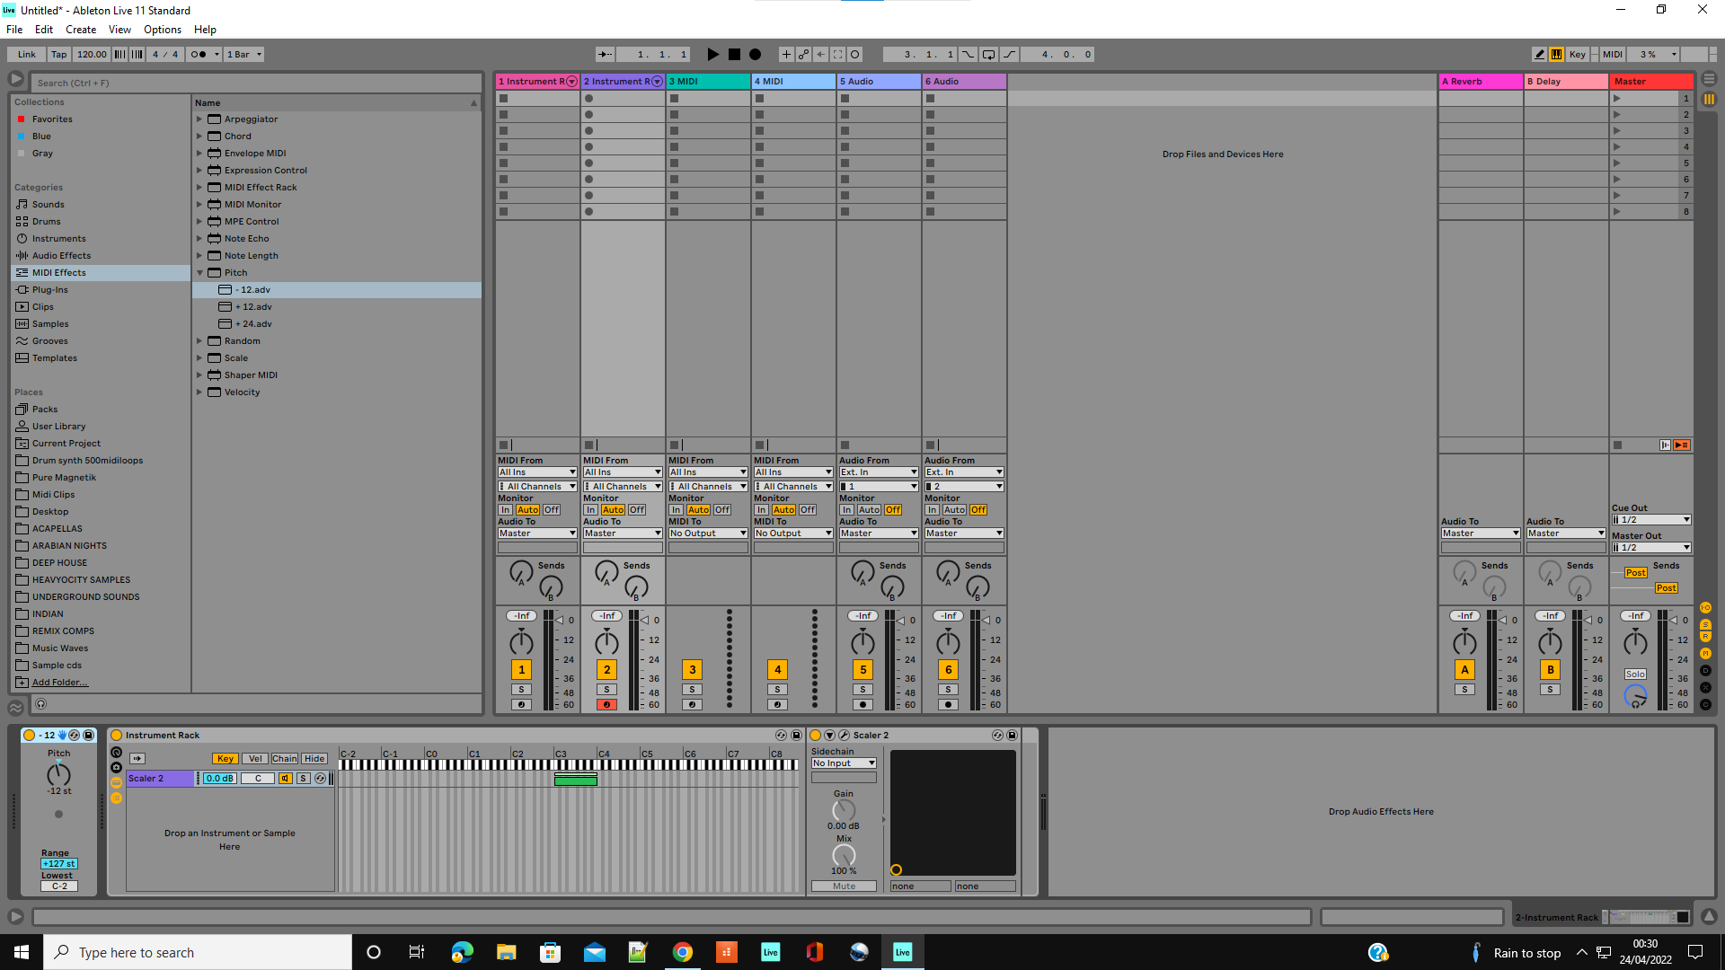Click the Tap tempo button
Screen dimensions: 1725x970
click(x=59, y=55)
